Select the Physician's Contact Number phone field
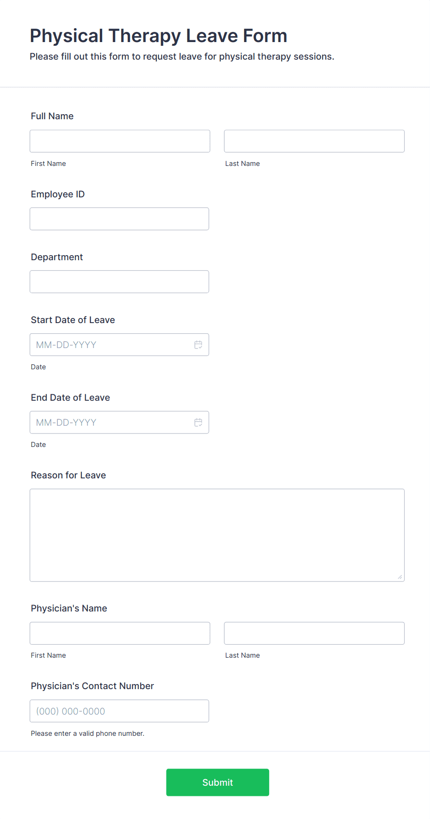This screenshot has width=430, height=819. (x=119, y=711)
